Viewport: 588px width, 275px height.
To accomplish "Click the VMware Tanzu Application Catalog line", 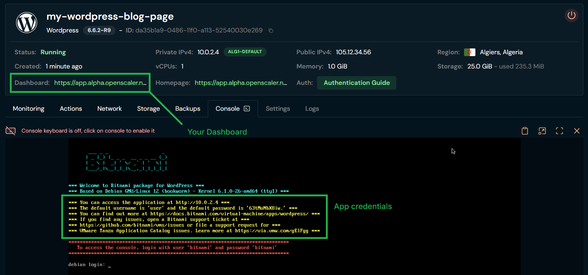I will (194, 231).
